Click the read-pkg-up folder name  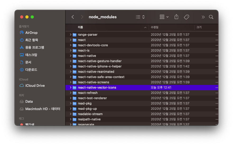click(87, 109)
